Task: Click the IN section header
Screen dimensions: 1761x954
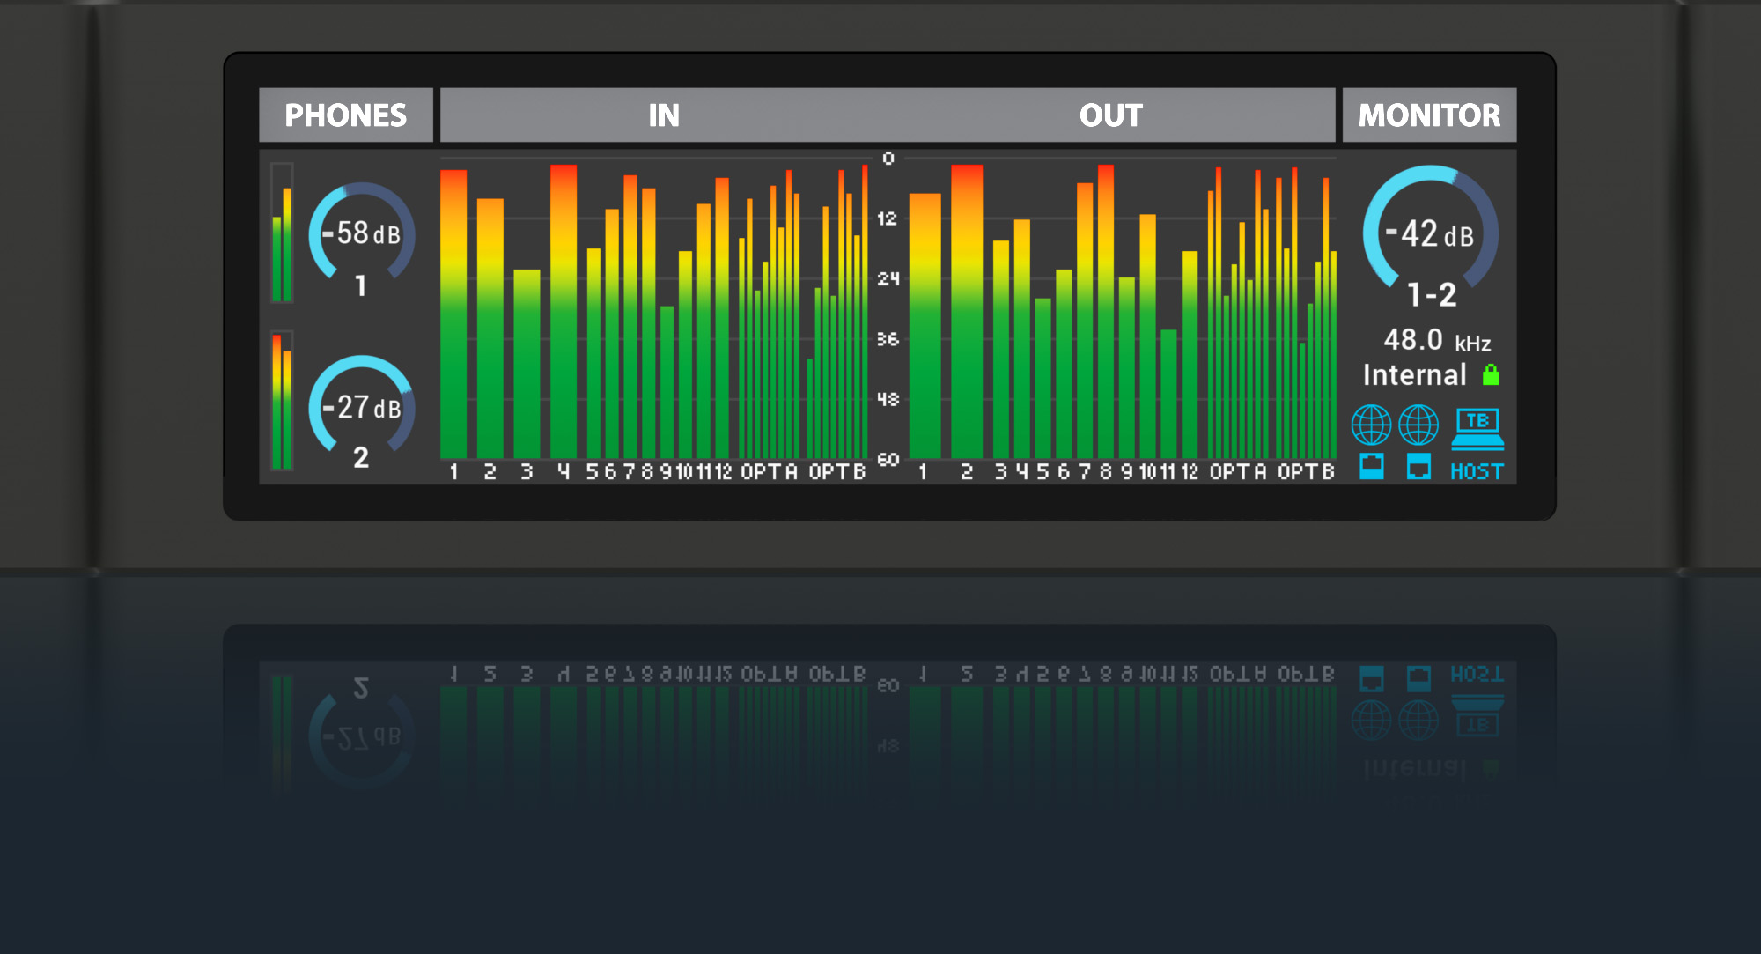Action: click(664, 115)
